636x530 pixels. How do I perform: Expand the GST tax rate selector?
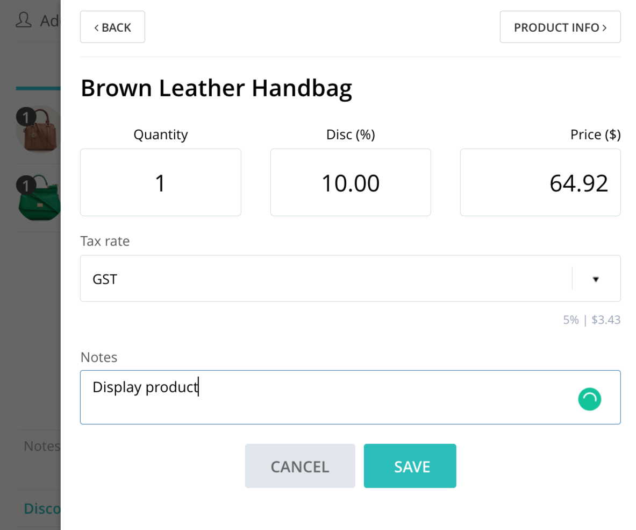[351, 278]
